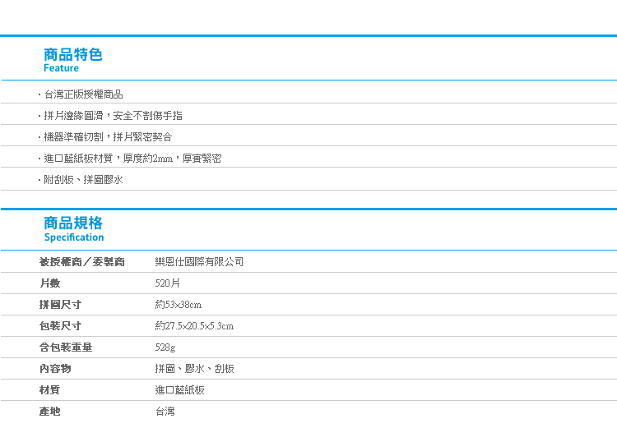This screenshot has width=617, height=428.
Task: Click the 商品規格 Specification heading
Action: [x=74, y=228]
